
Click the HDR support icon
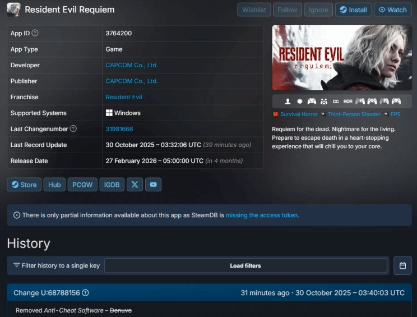coord(347,102)
